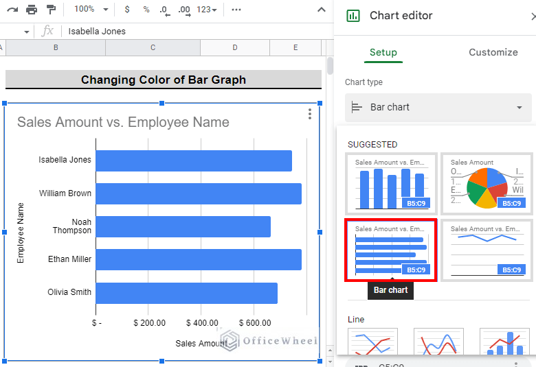Click the William Brown bar in the chart

(199, 193)
